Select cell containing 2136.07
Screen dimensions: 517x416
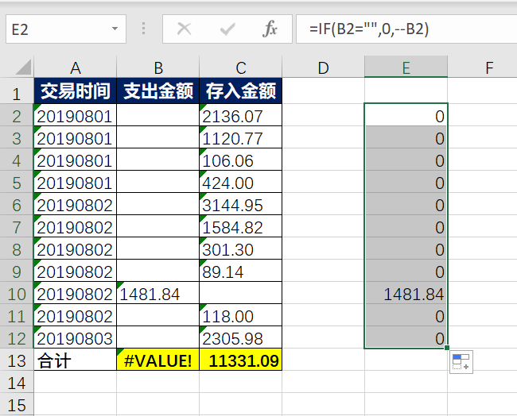(x=241, y=115)
